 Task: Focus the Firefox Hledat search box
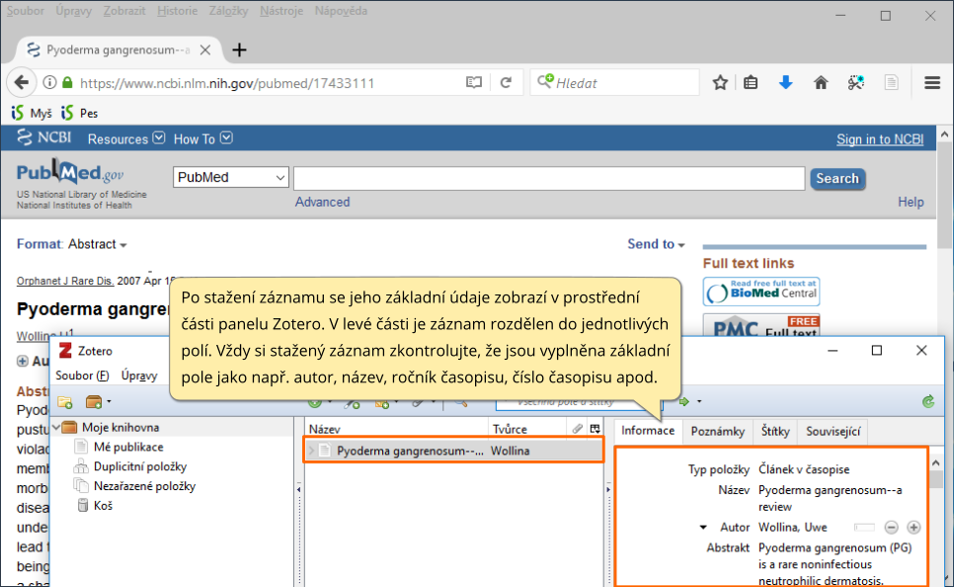pos(614,83)
